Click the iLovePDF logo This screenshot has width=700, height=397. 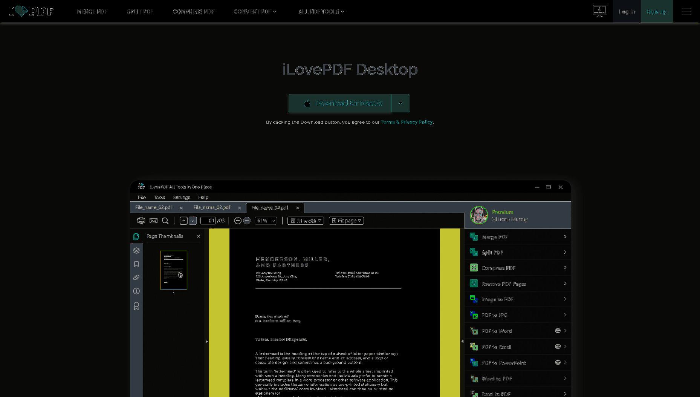32,11
